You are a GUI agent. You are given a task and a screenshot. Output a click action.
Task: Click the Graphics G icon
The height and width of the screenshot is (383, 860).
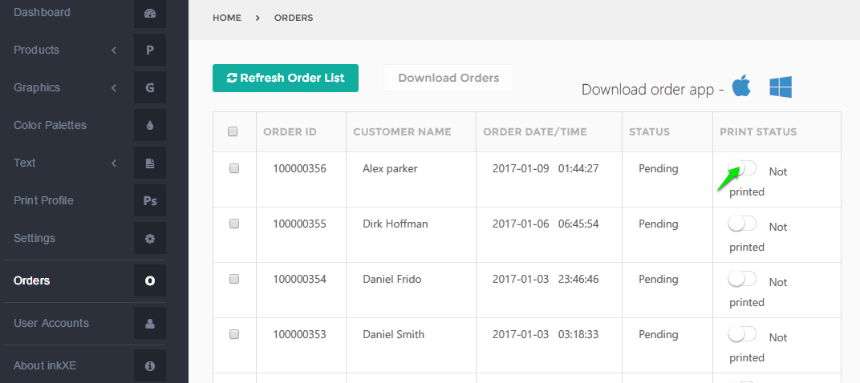tap(149, 87)
